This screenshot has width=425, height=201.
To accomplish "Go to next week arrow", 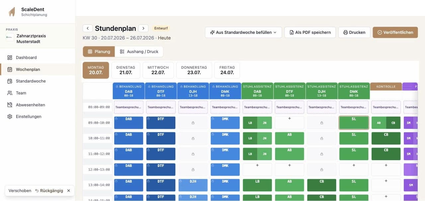I will tap(143, 29).
